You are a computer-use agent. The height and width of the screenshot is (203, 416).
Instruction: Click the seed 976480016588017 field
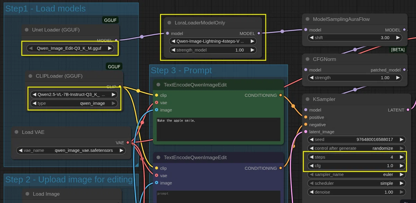[356, 139]
